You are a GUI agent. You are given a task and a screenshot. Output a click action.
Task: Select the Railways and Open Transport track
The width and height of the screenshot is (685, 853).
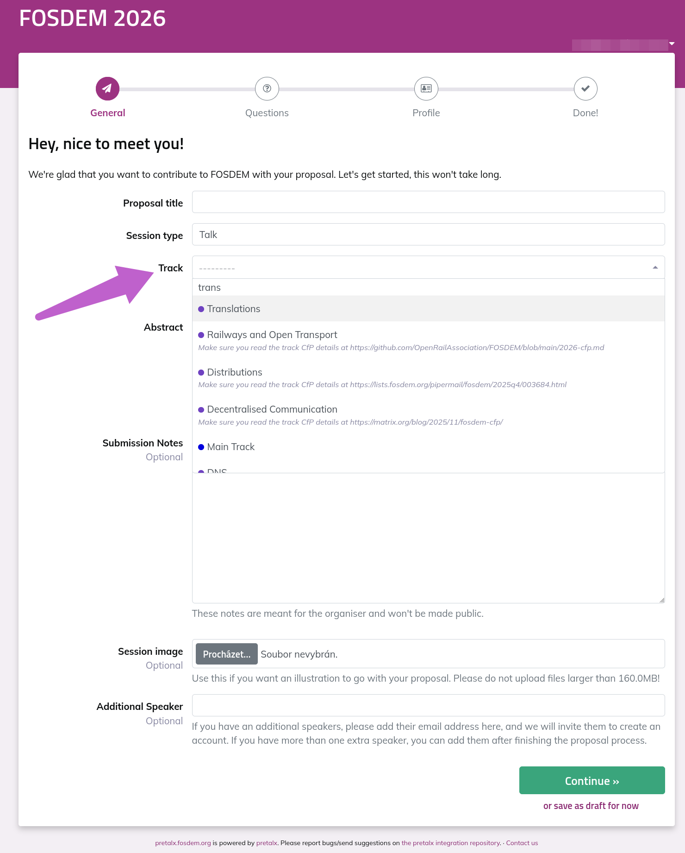click(272, 334)
